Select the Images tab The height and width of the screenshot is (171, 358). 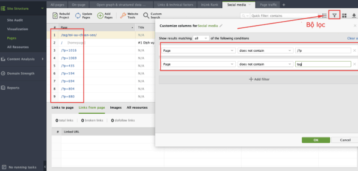[x=116, y=108]
